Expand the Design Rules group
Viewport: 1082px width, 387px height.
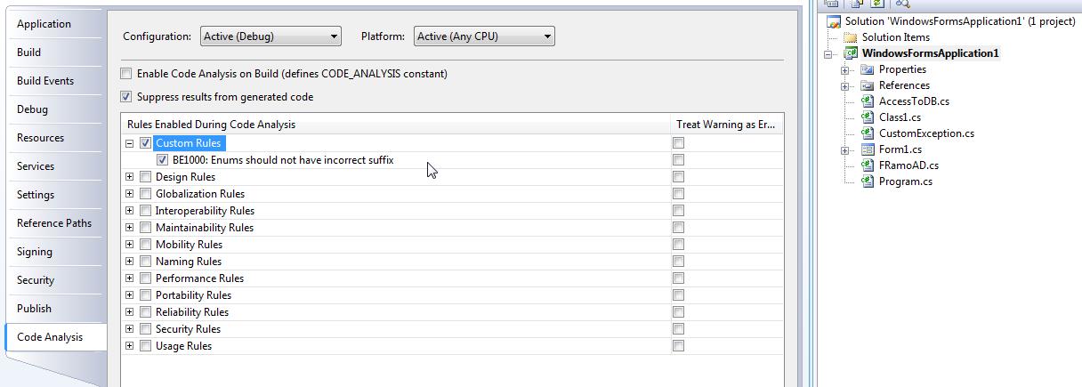[x=130, y=177]
